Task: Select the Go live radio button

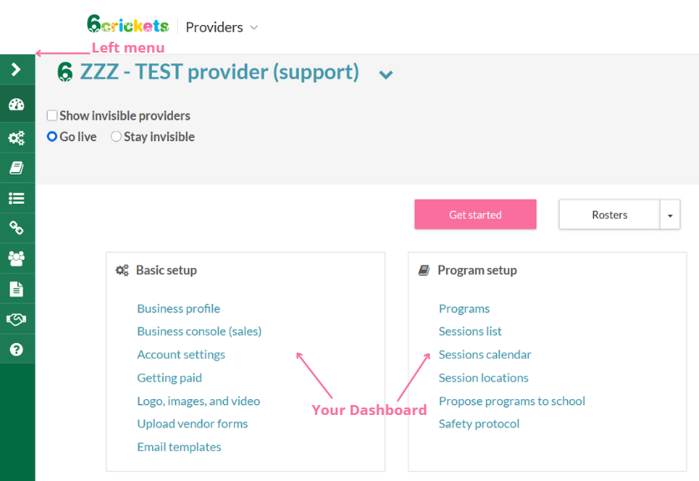Action: coord(52,137)
